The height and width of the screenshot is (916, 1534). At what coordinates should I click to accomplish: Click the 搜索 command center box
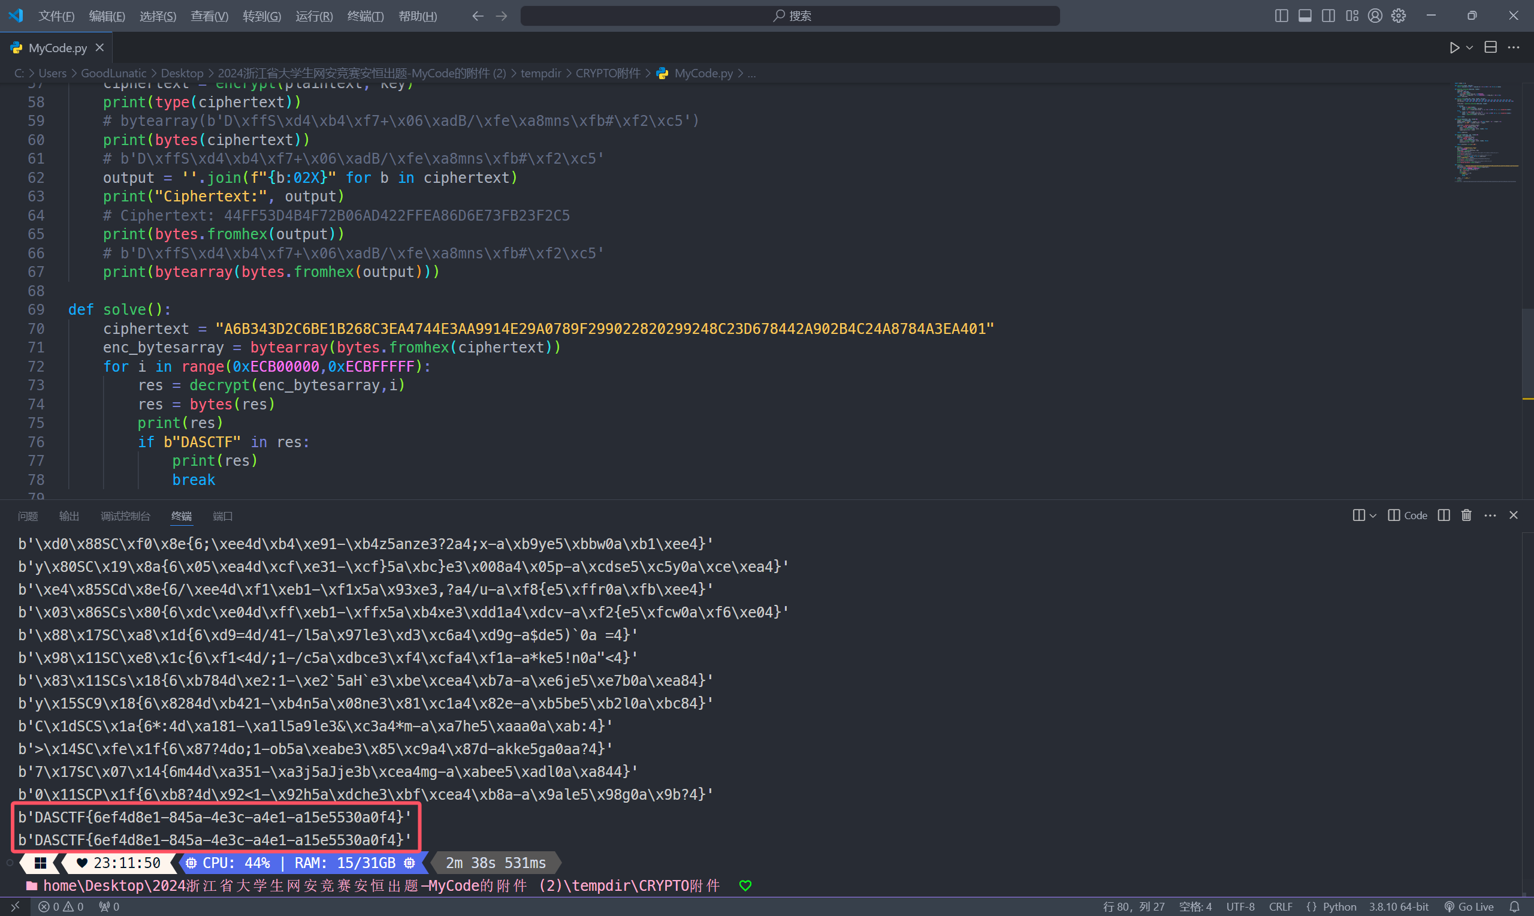(x=790, y=16)
